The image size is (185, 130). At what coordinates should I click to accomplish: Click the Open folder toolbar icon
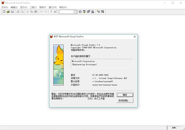[8, 12]
